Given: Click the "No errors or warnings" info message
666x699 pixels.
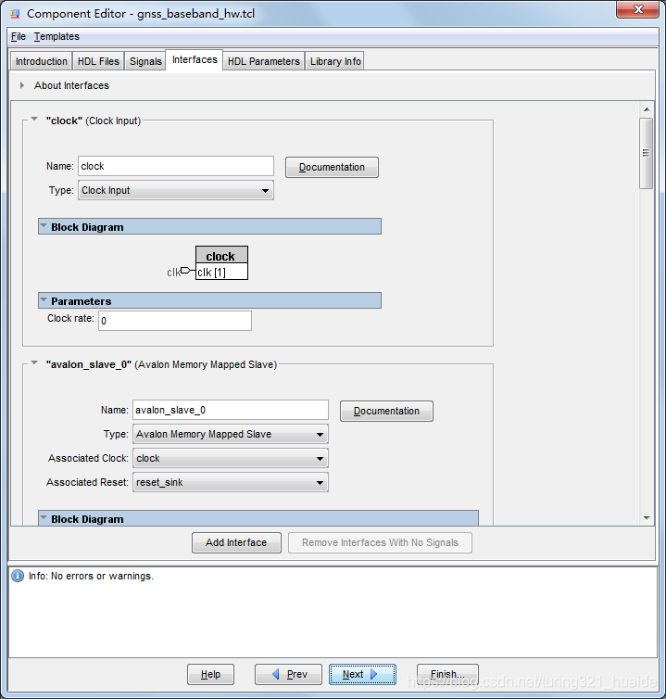Looking at the screenshot, I should click(x=91, y=576).
